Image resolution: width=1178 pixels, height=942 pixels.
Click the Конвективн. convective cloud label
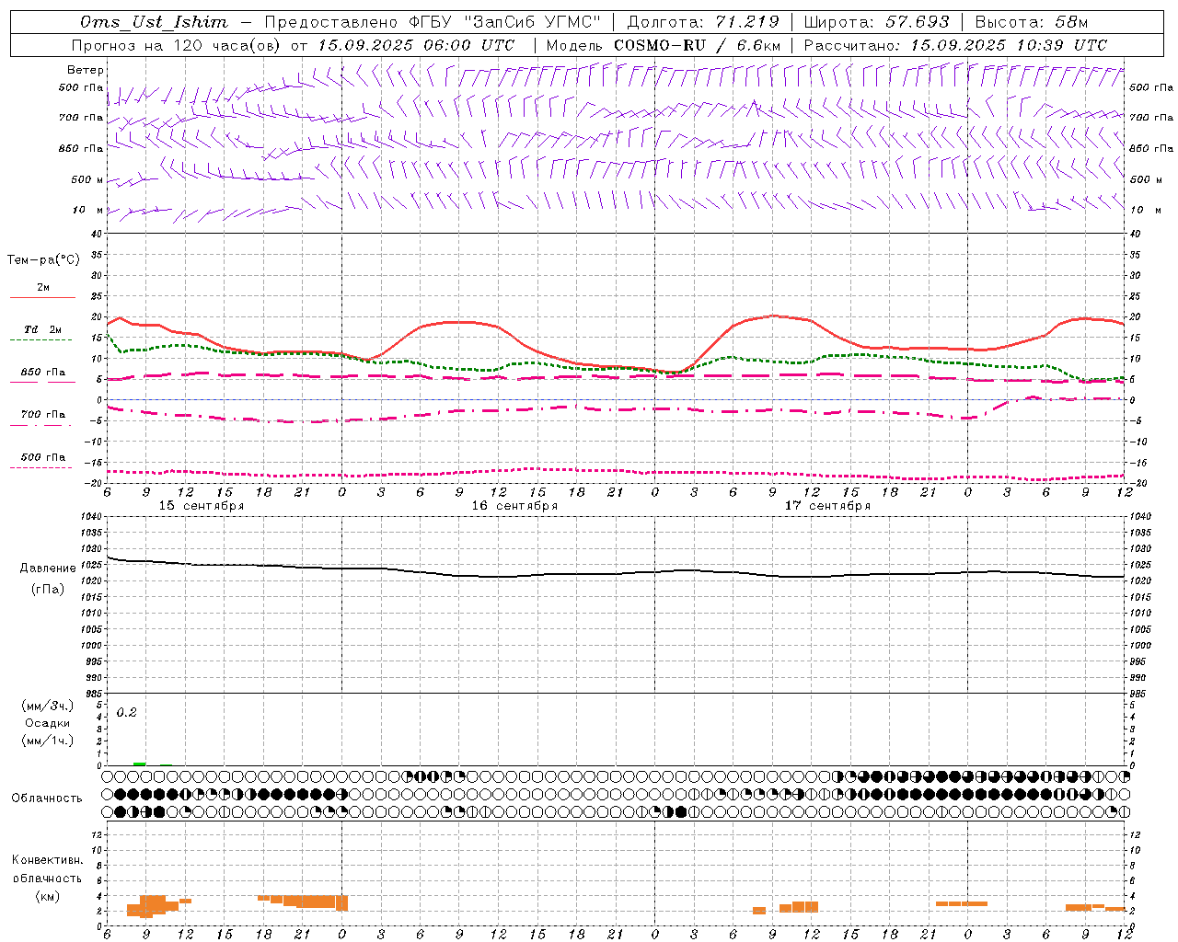click(47, 860)
